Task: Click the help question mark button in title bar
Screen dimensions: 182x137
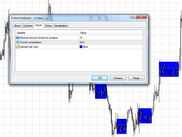Action: pos(133,17)
